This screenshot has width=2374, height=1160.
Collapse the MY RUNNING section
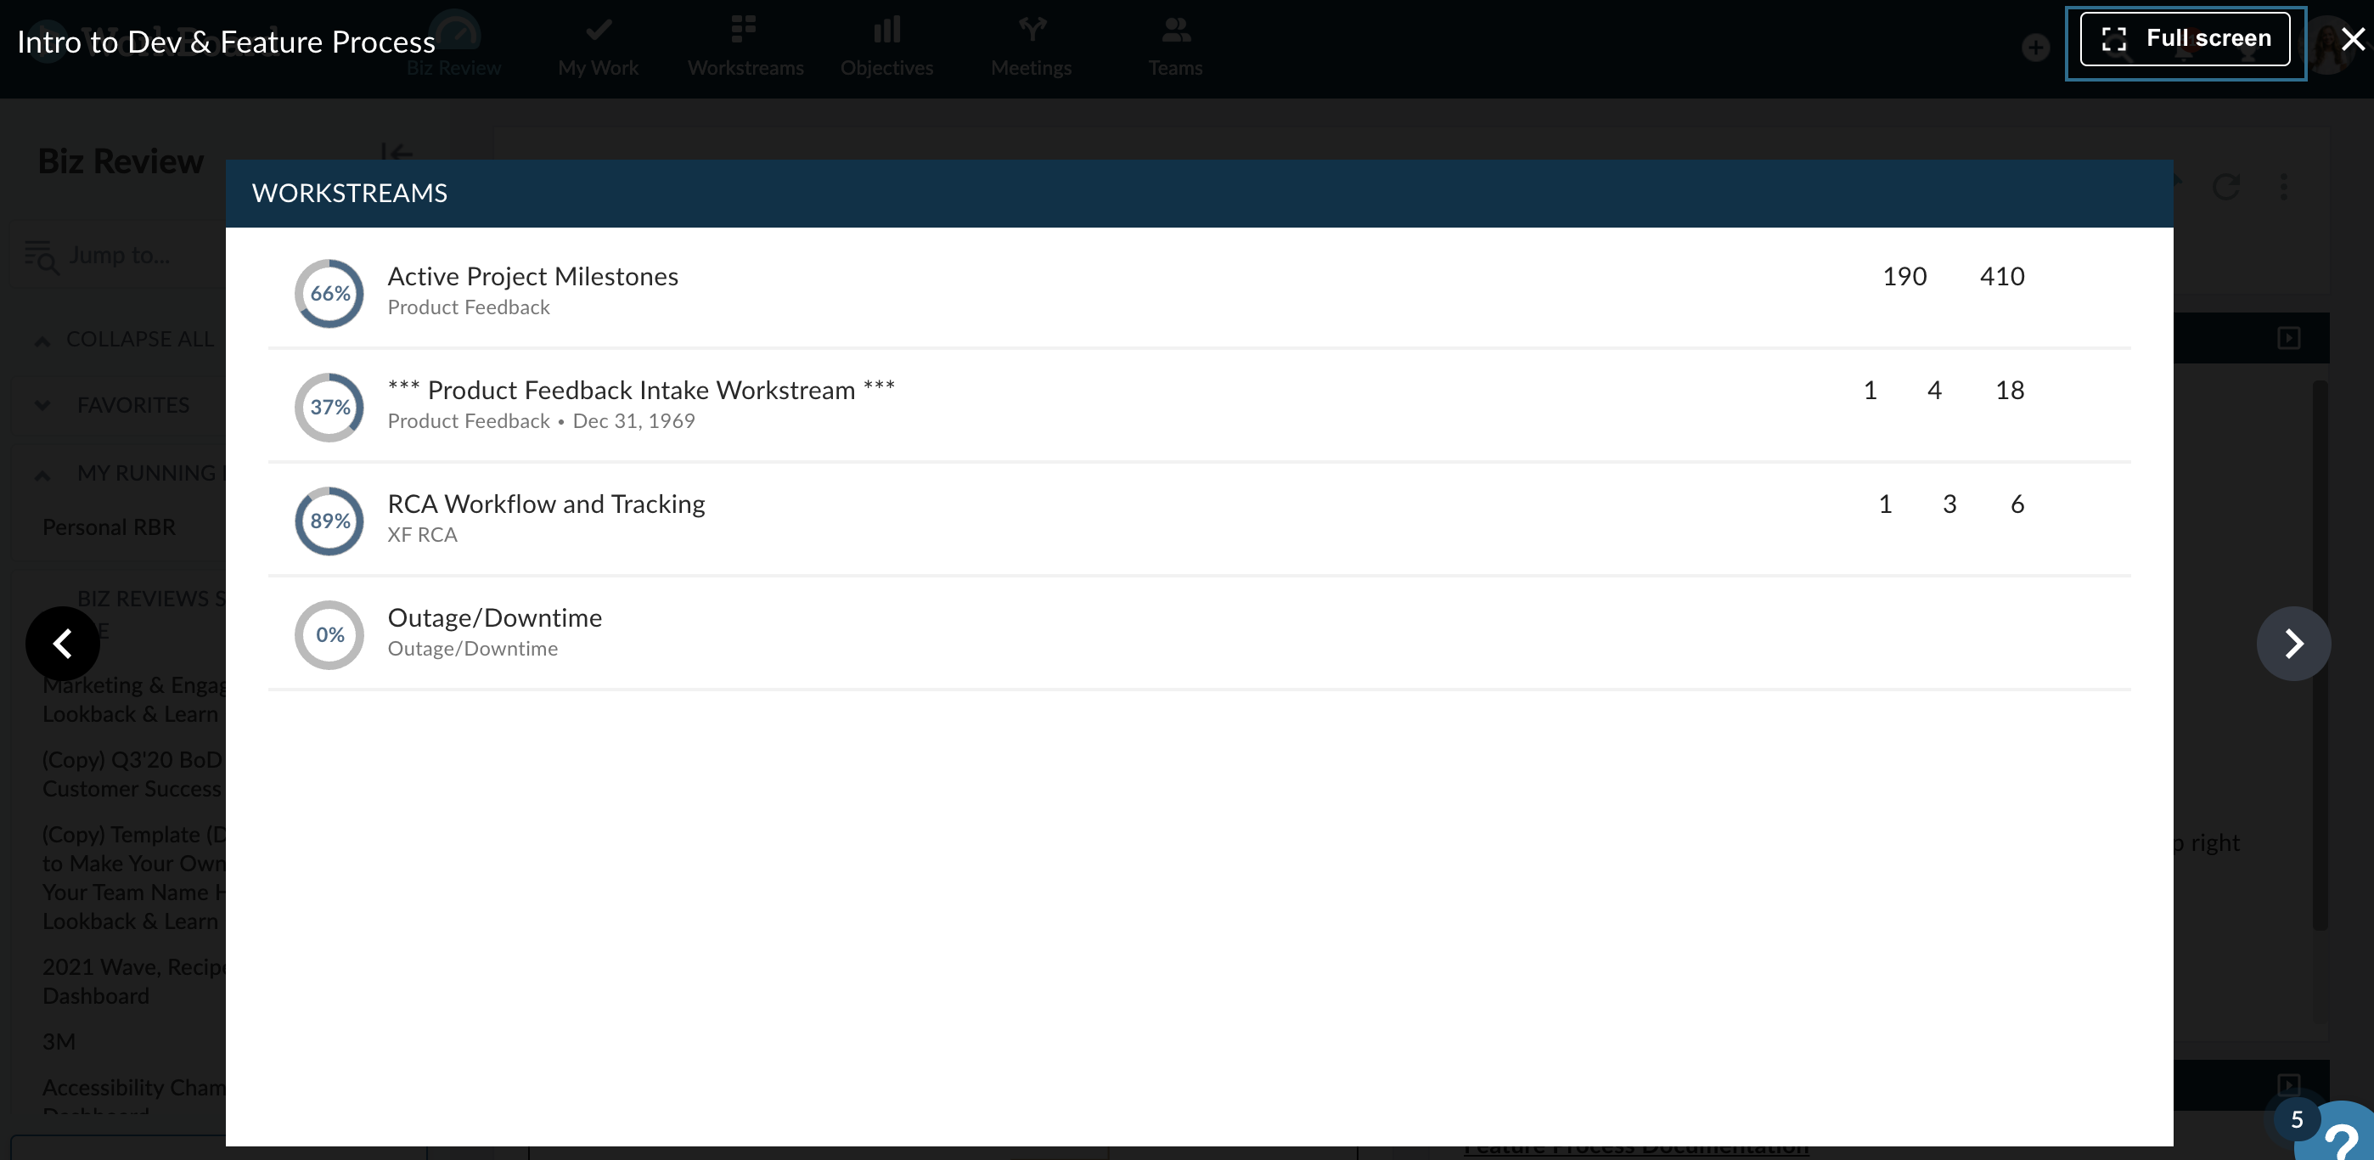coord(129,474)
